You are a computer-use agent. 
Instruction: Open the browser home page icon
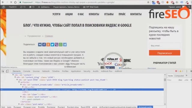pos(15,2)
